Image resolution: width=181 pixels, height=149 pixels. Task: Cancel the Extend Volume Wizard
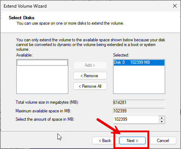(x=163, y=141)
